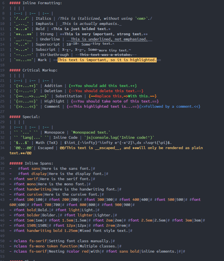Click the TeX math formula in line 33
Image resolution: width=224 pixels, height=261 pixels.
[x=117, y=143]
